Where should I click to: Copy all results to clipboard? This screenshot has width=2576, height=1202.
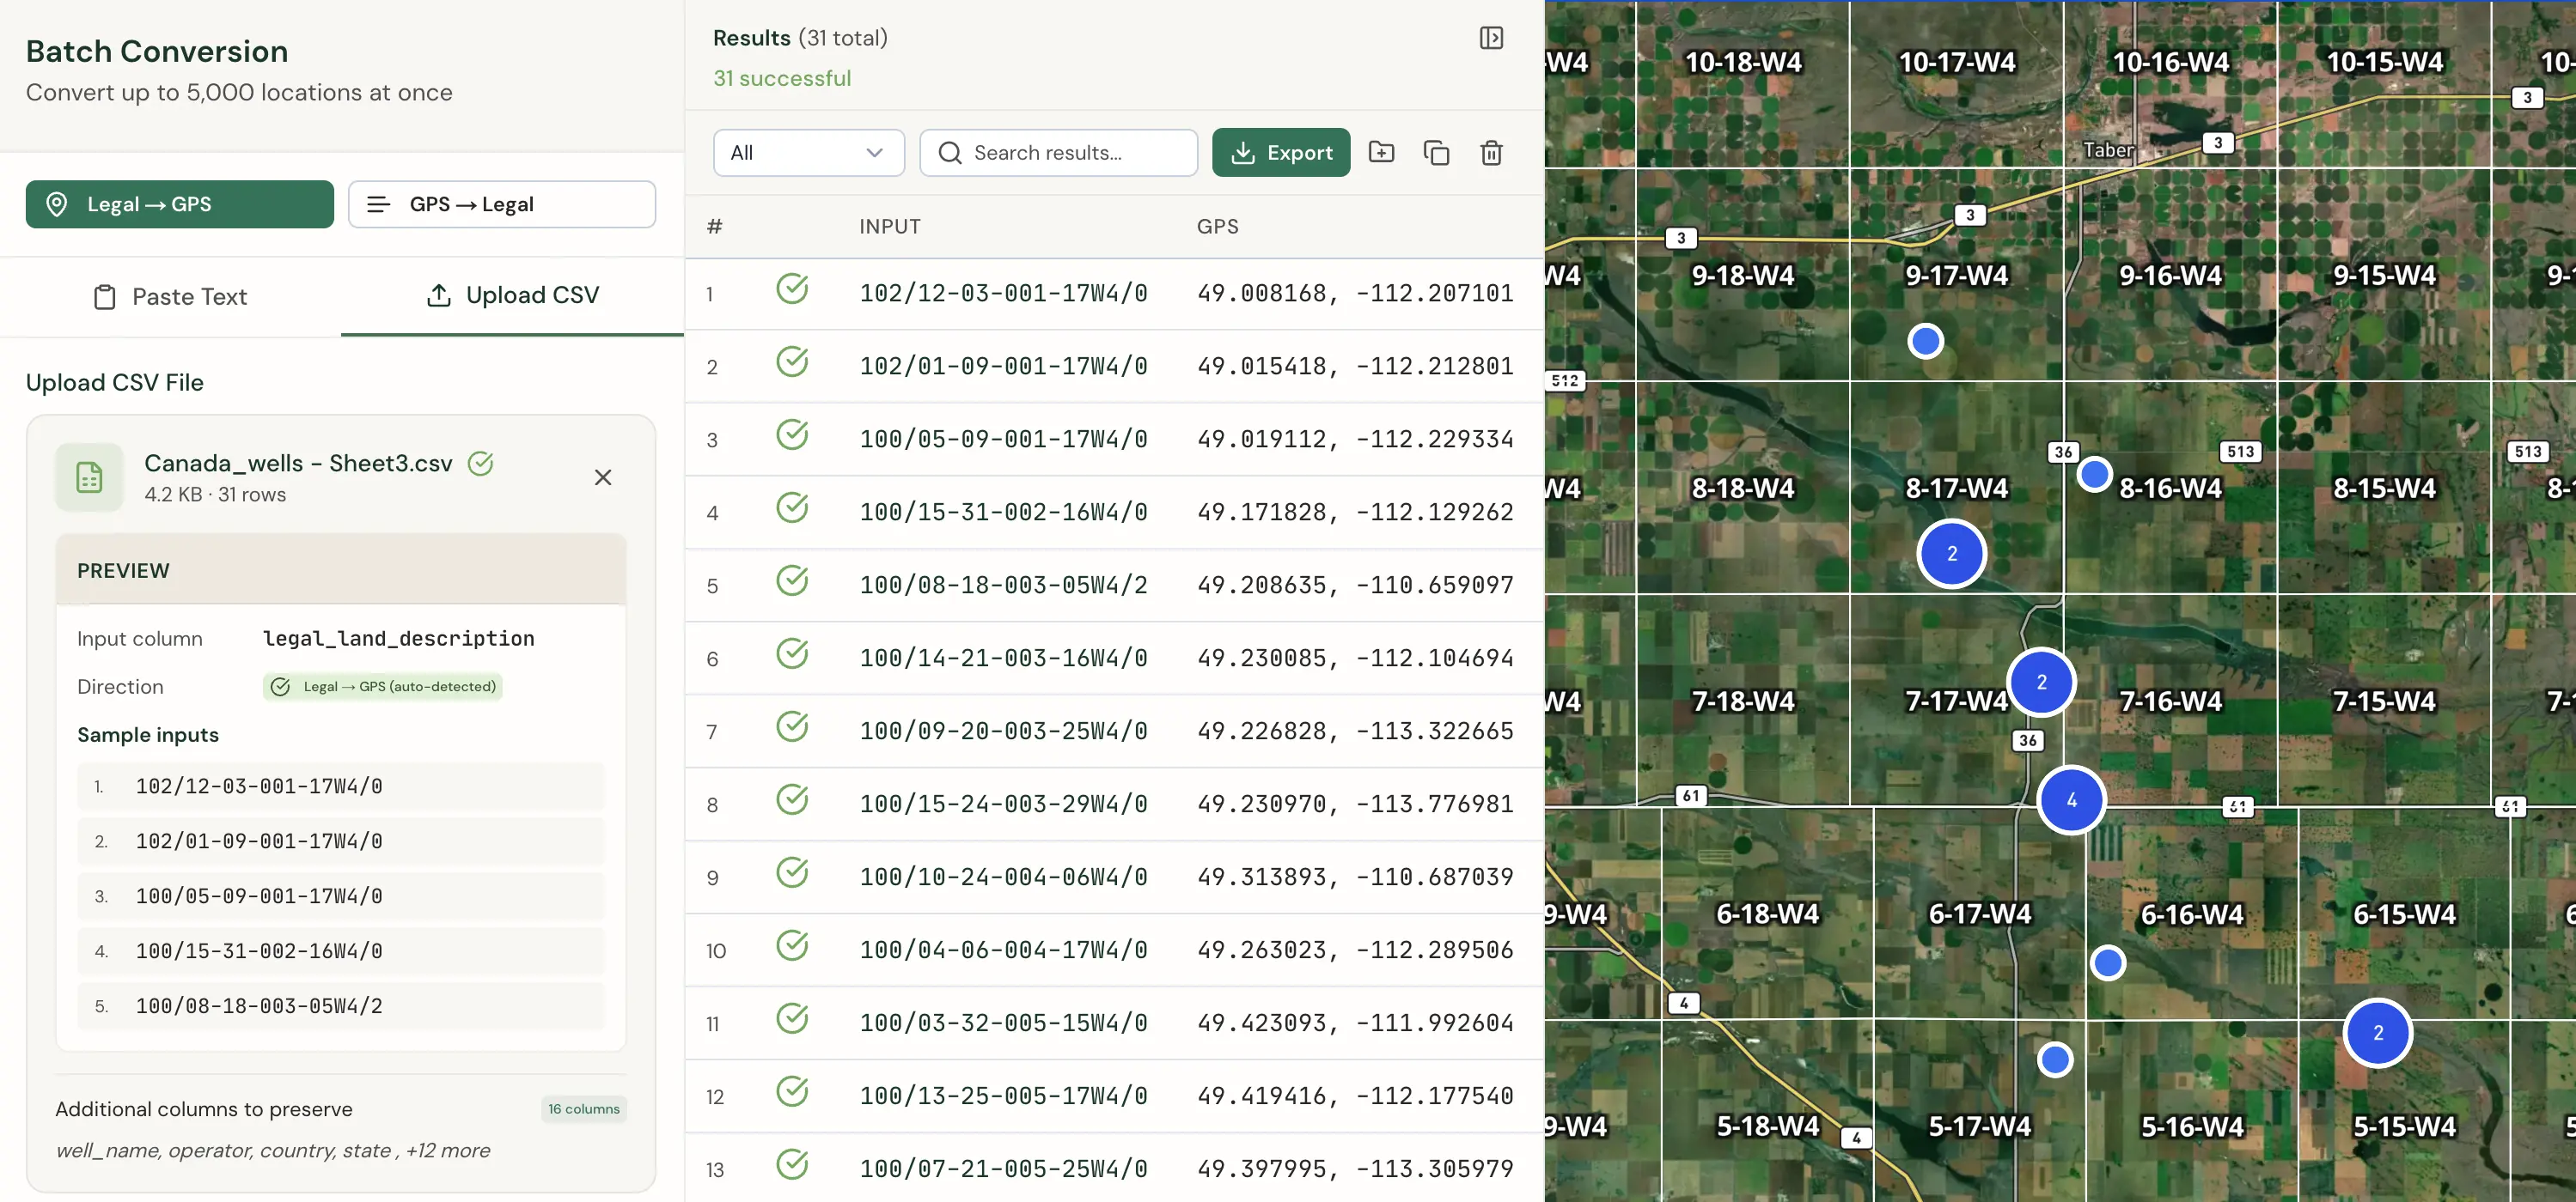tap(1437, 152)
